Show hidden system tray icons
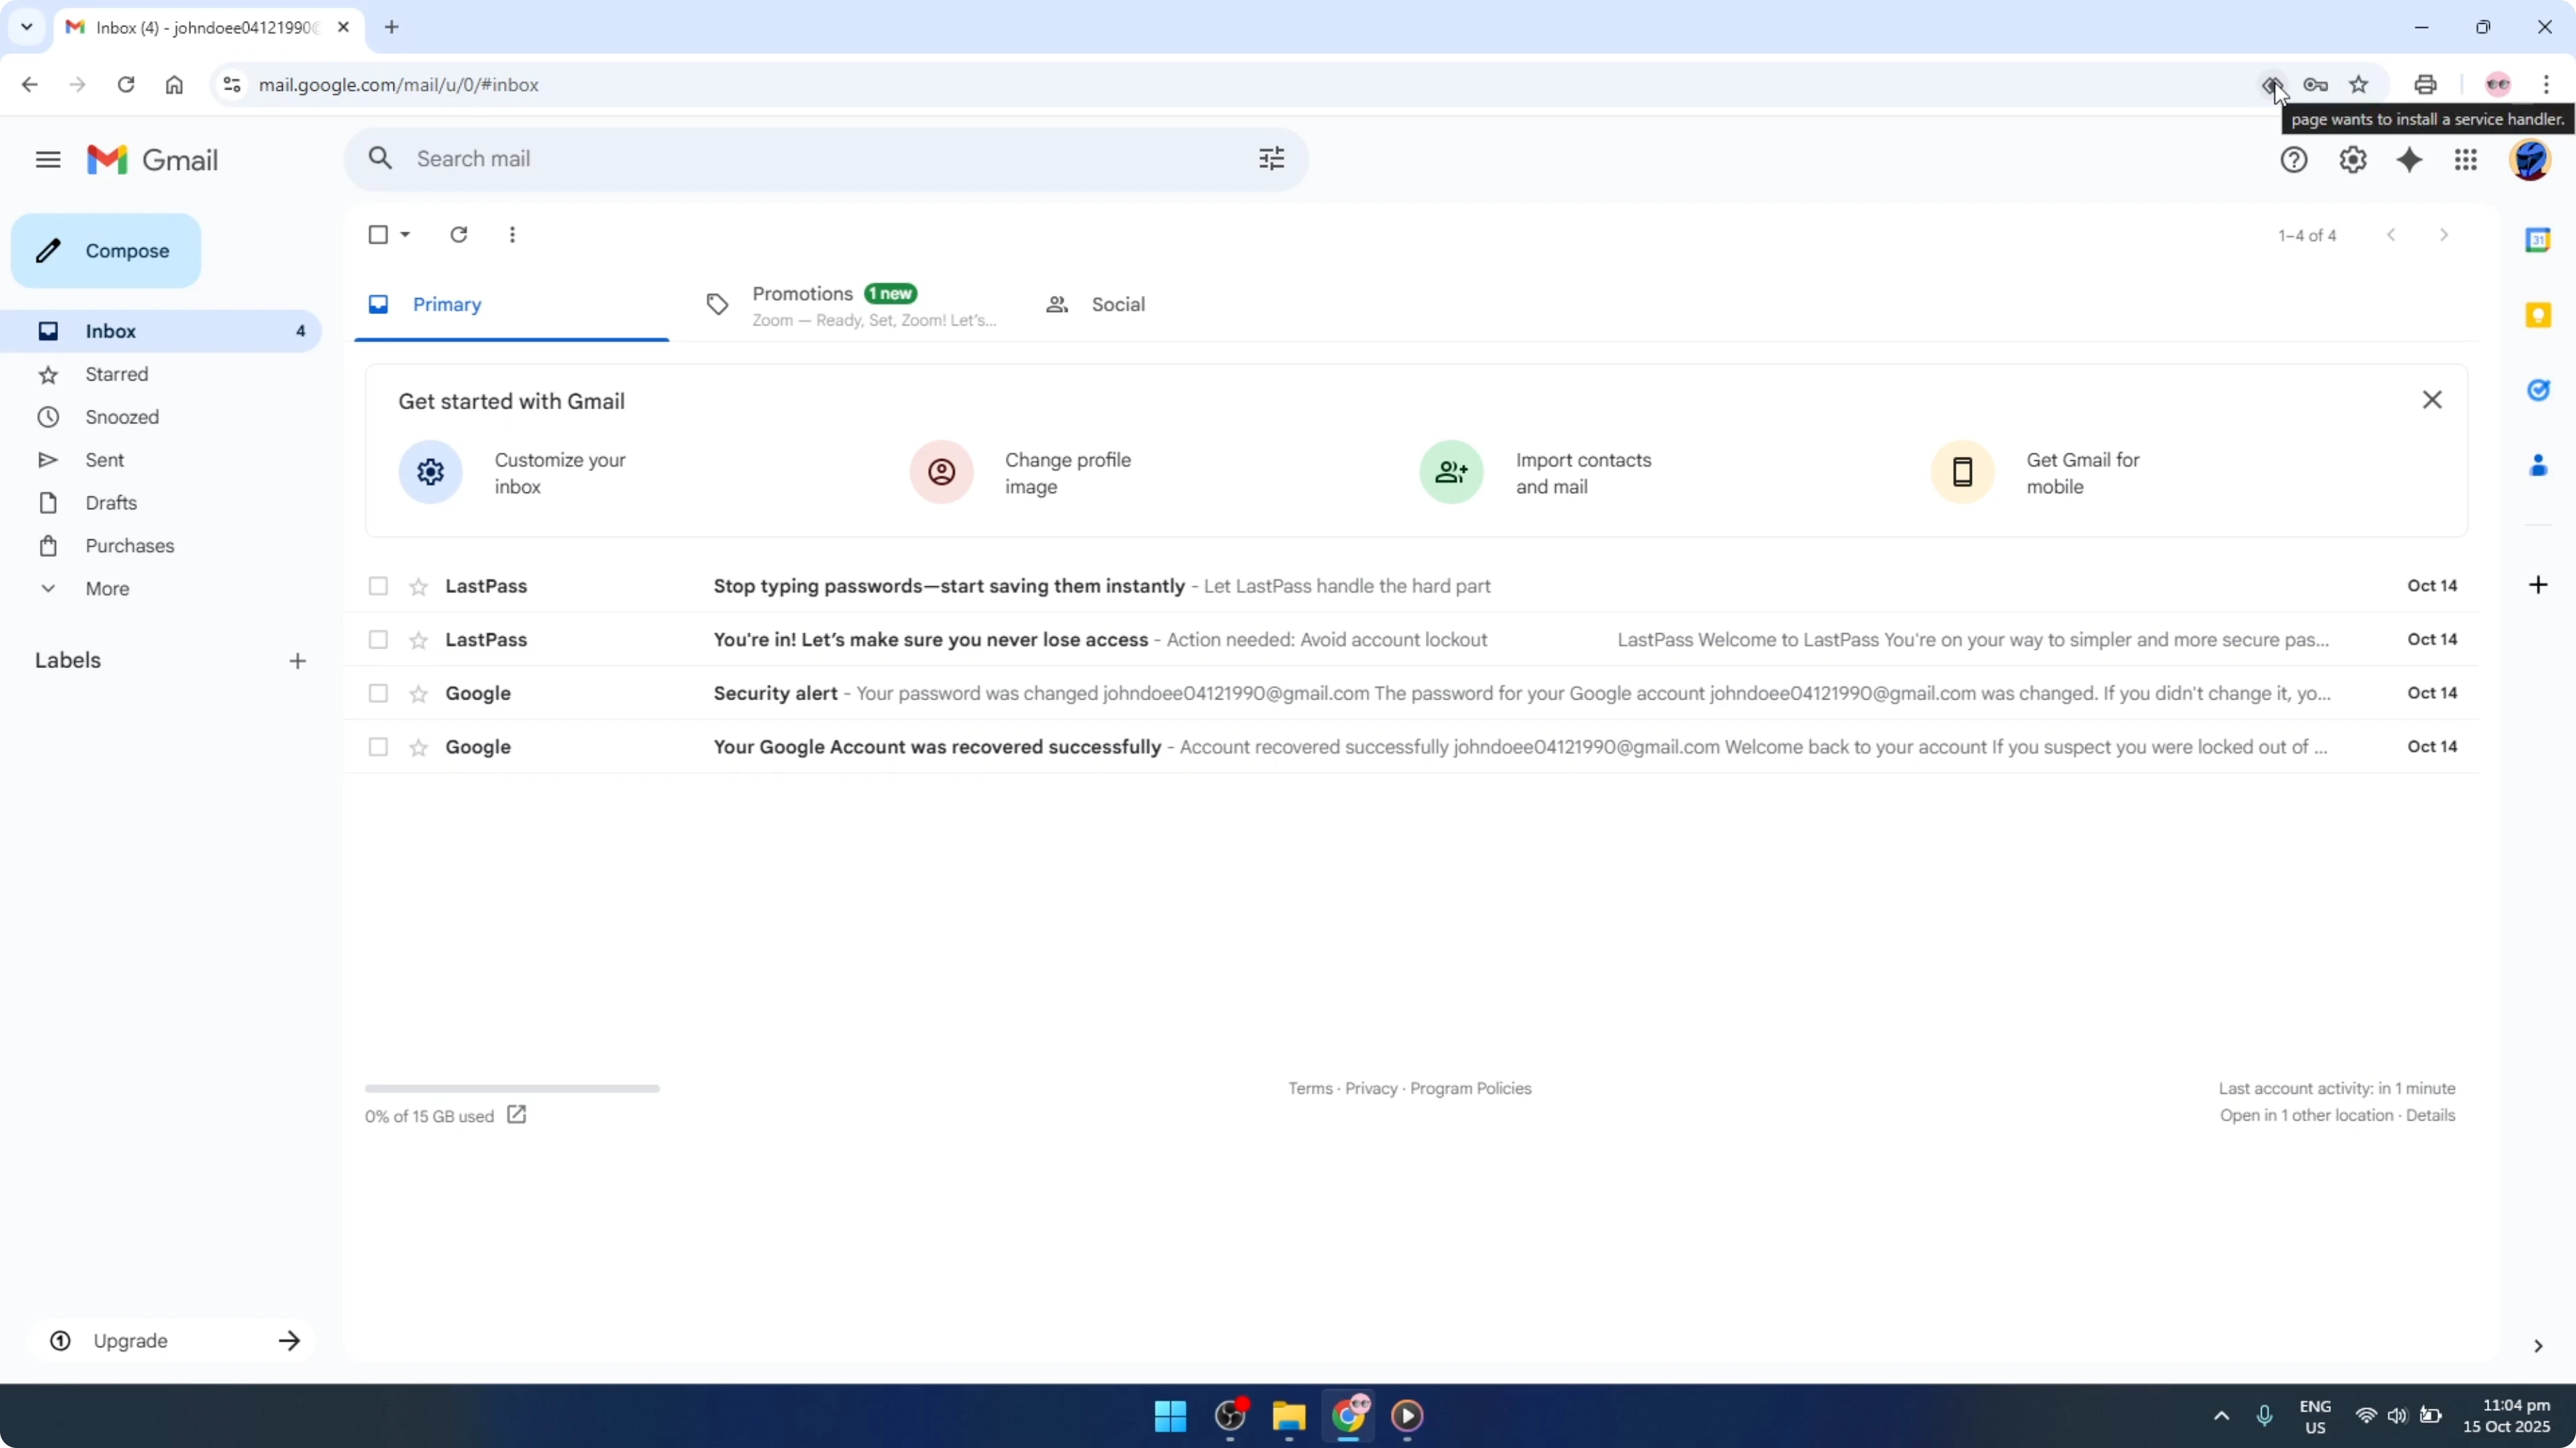2576x1448 pixels. 2221,1415
